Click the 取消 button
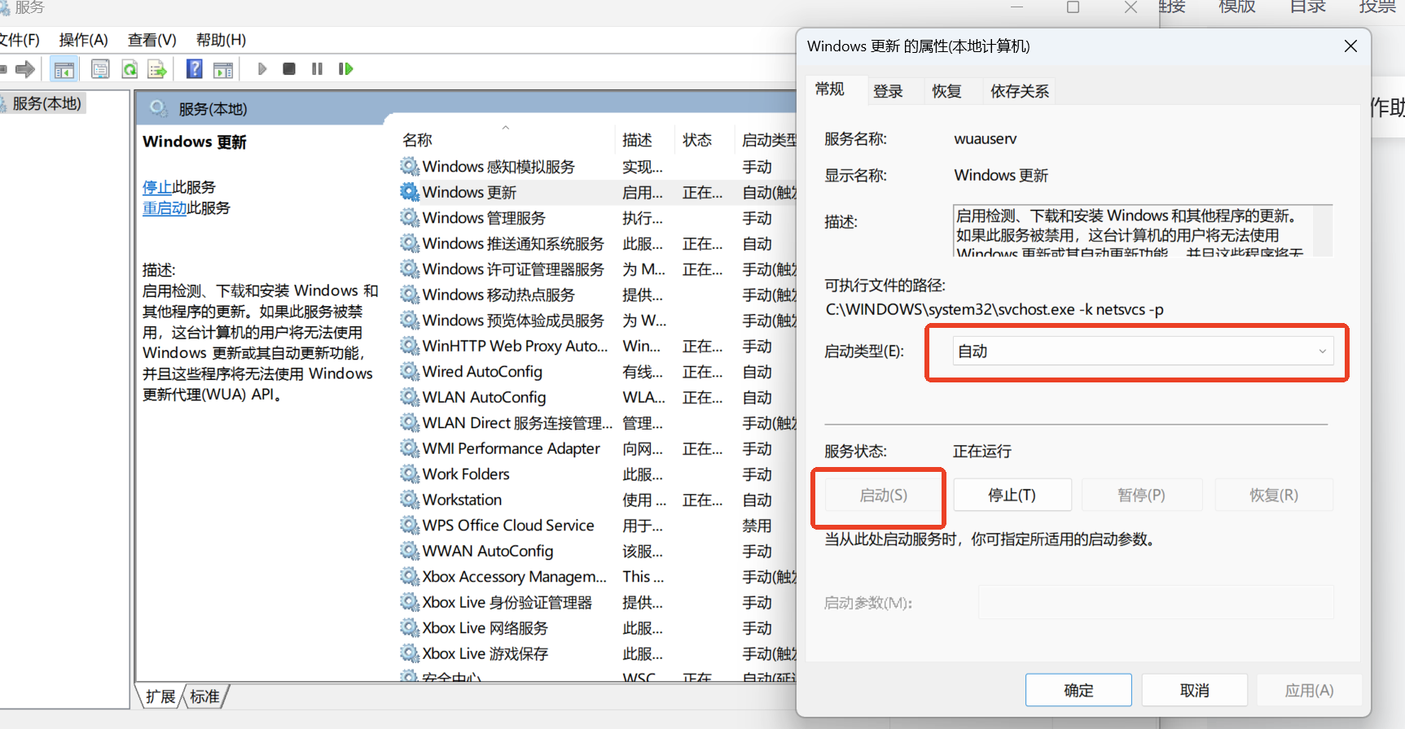 point(1195,690)
